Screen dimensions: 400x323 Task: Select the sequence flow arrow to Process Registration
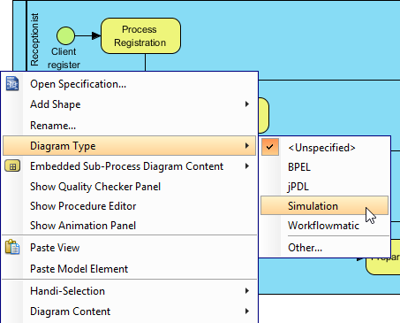point(88,35)
